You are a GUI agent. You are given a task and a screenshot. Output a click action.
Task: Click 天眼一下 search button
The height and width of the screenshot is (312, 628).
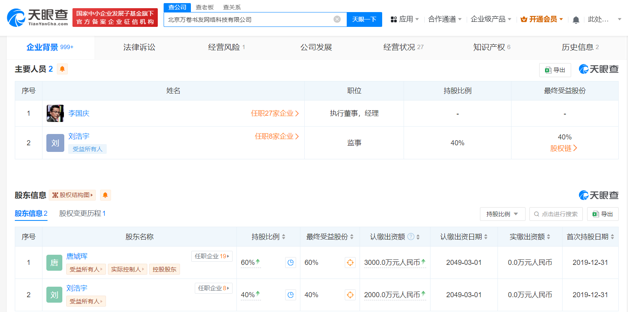(364, 19)
